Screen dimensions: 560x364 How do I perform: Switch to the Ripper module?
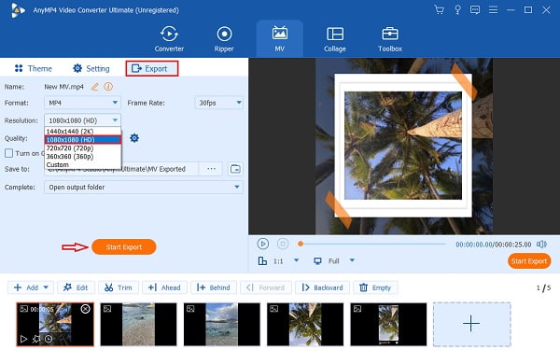(224, 39)
